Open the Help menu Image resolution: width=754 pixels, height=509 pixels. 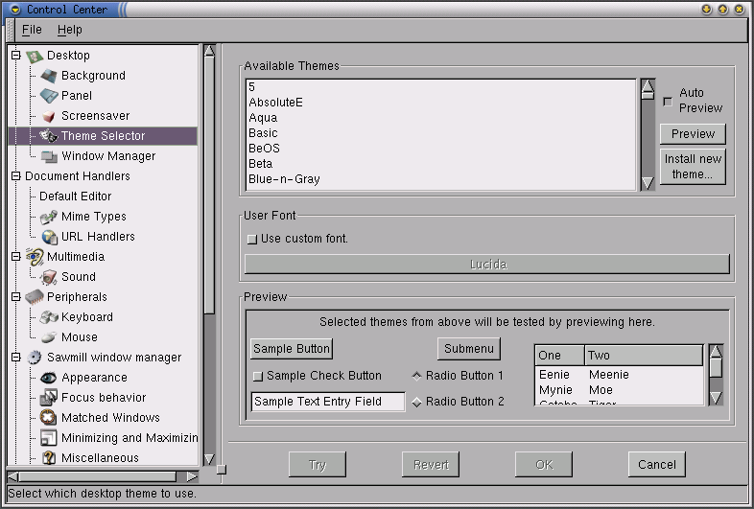(70, 31)
